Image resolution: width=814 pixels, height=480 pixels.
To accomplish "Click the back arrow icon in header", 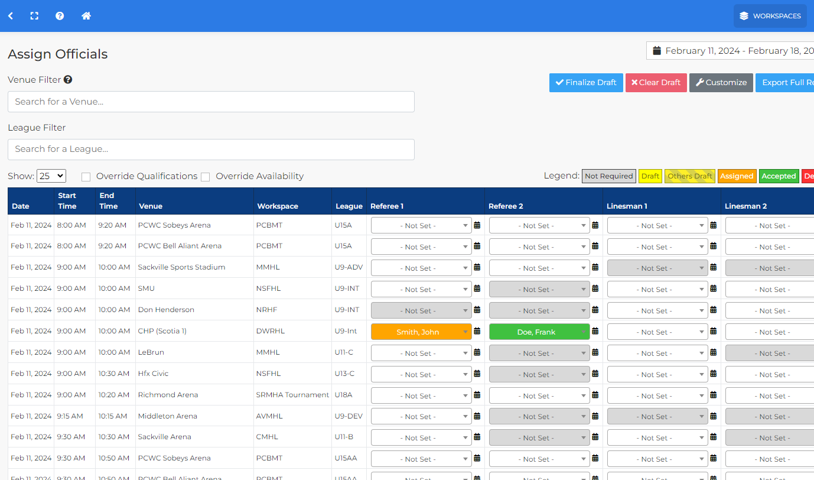I will (11, 16).
